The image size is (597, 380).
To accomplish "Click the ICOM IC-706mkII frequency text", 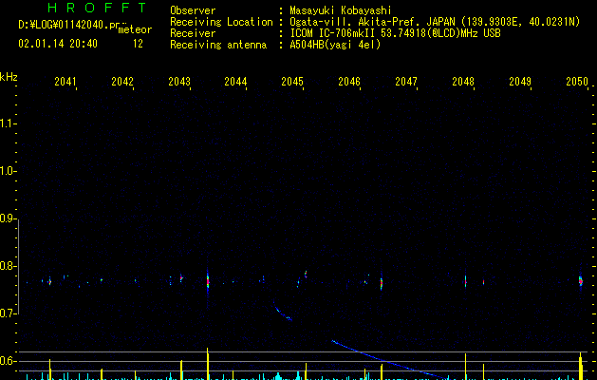I will (395, 33).
